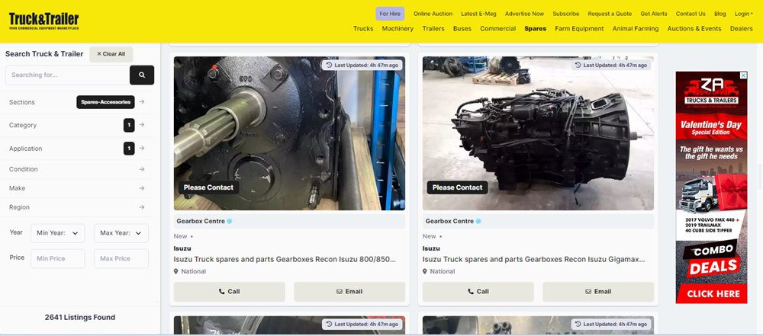Screen dimensions: 763x336
Task: Open the Advertise Now link
Action: (525, 14)
